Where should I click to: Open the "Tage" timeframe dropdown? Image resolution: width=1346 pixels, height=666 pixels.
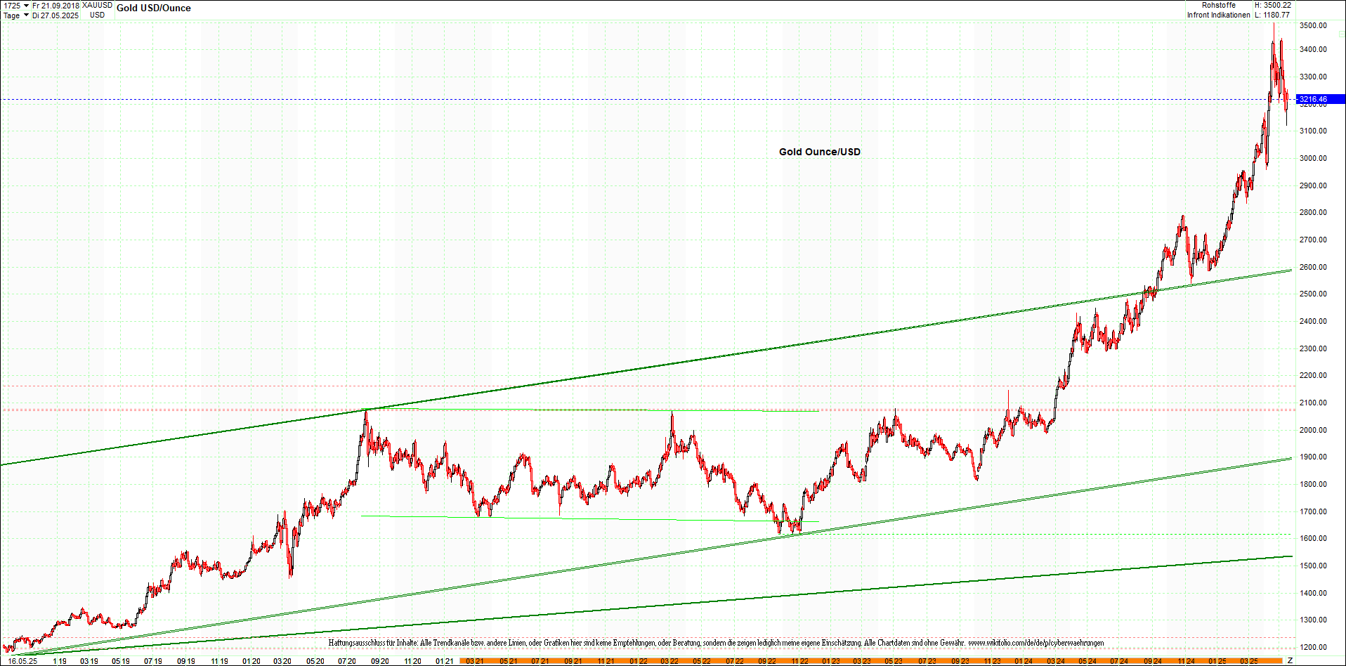[13, 15]
